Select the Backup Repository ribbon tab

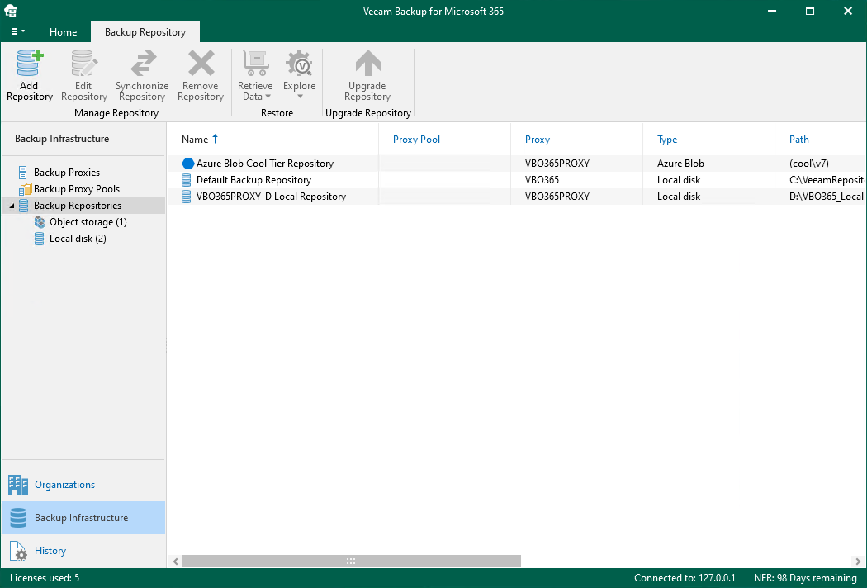click(x=144, y=32)
